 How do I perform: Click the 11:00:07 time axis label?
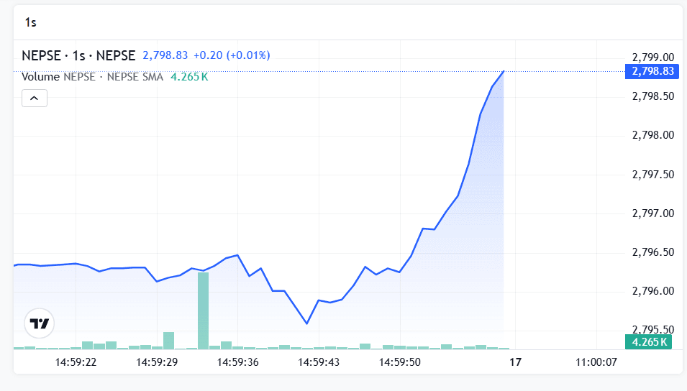tap(596, 362)
